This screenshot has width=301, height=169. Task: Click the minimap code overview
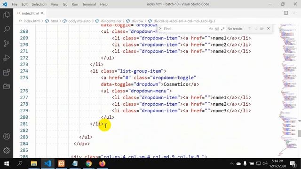tap(287, 90)
